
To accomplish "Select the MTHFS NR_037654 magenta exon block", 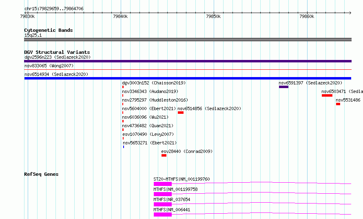I will click(x=163, y=204).
